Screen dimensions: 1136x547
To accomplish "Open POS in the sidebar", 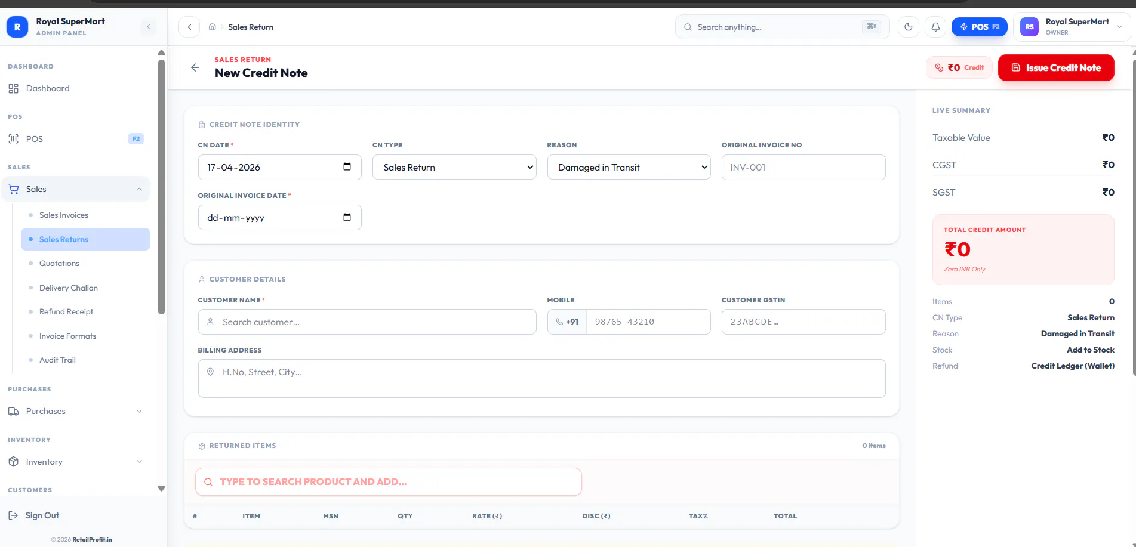I will (x=75, y=139).
